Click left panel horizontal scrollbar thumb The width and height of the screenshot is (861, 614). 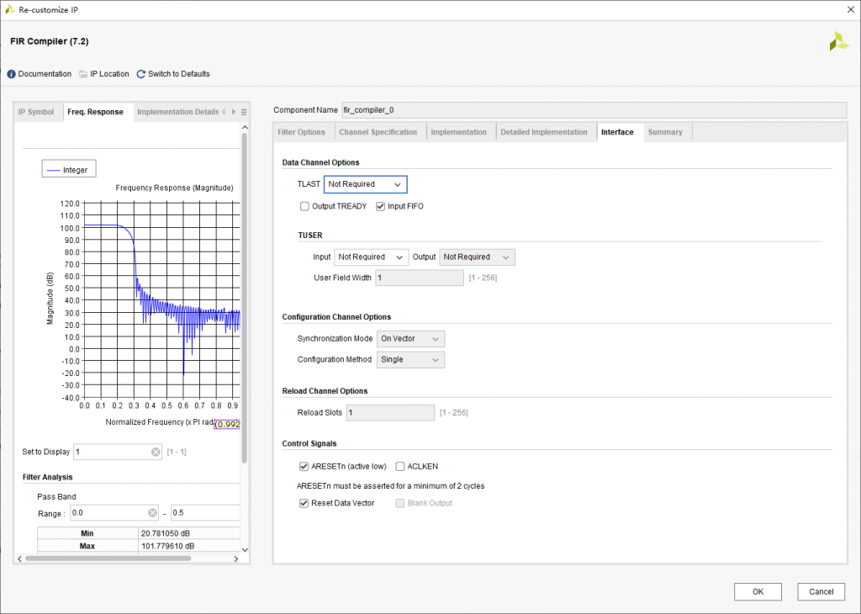point(108,558)
